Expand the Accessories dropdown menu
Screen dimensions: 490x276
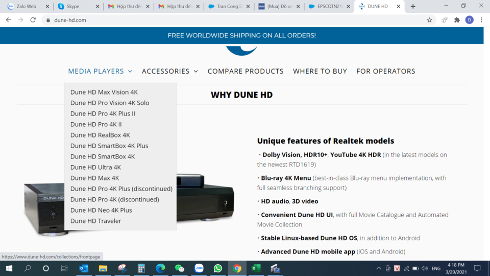169,72
